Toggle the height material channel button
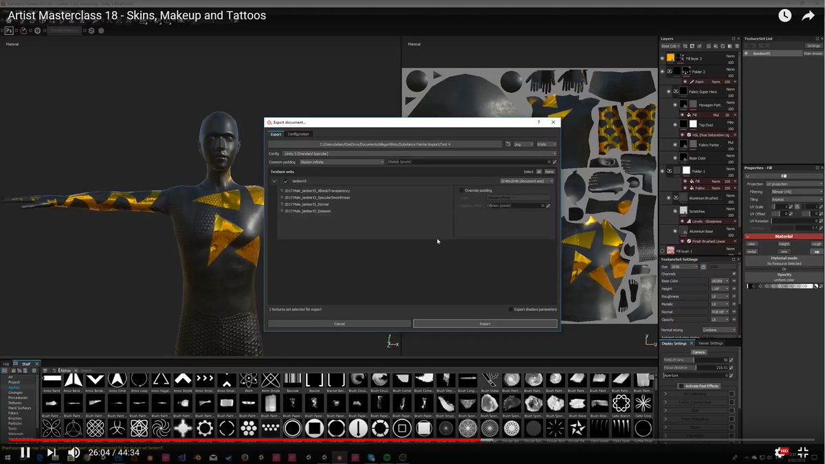The width and height of the screenshot is (825, 464). point(784,244)
